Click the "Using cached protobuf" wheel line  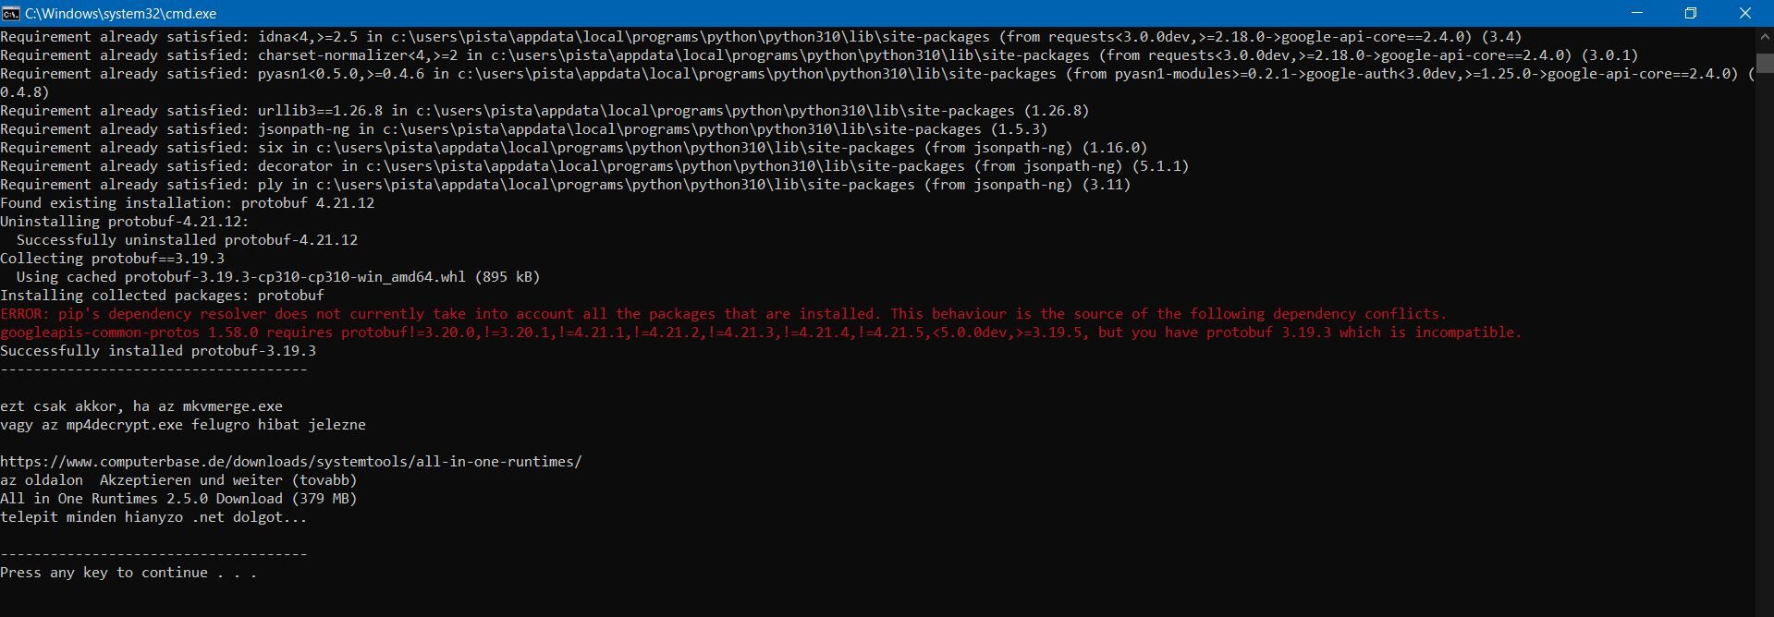pyautogui.click(x=277, y=277)
